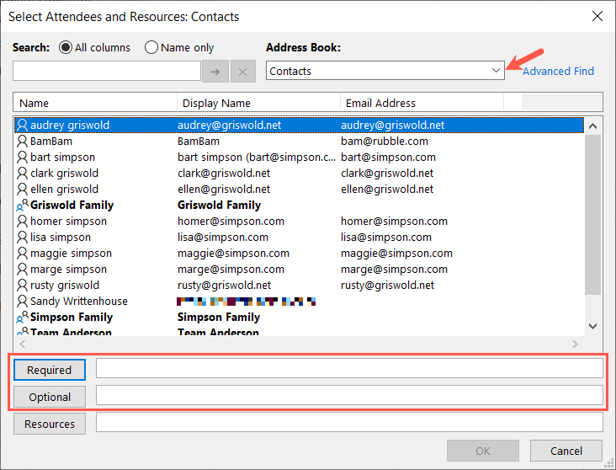Click the Cancel button
This screenshot has width=616, height=470.
[x=566, y=451]
